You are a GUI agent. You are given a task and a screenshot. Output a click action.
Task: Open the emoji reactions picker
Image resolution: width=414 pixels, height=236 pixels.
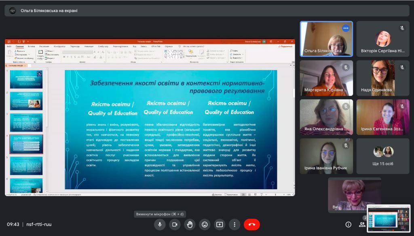click(x=205, y=225)
